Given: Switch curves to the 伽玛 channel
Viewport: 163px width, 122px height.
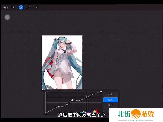Looking at the screenshot, I should (x=110, y=94).
